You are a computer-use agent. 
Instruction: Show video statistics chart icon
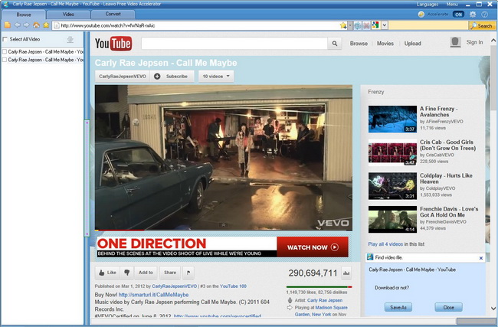[346, 273]
